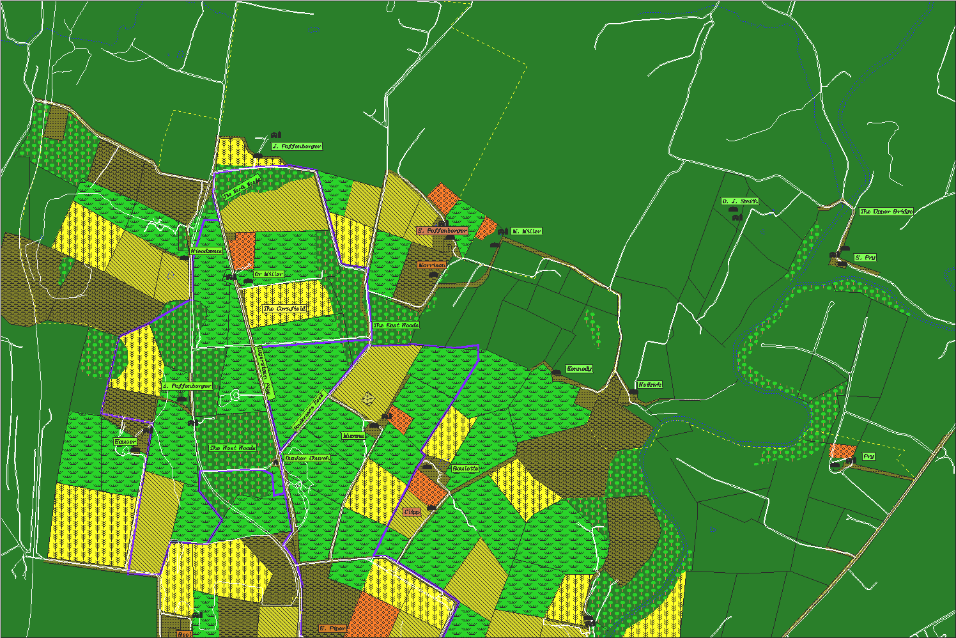Click the S. Poffenberger label
This screenshot has height=638, width=956.
(x=442, y=230)
